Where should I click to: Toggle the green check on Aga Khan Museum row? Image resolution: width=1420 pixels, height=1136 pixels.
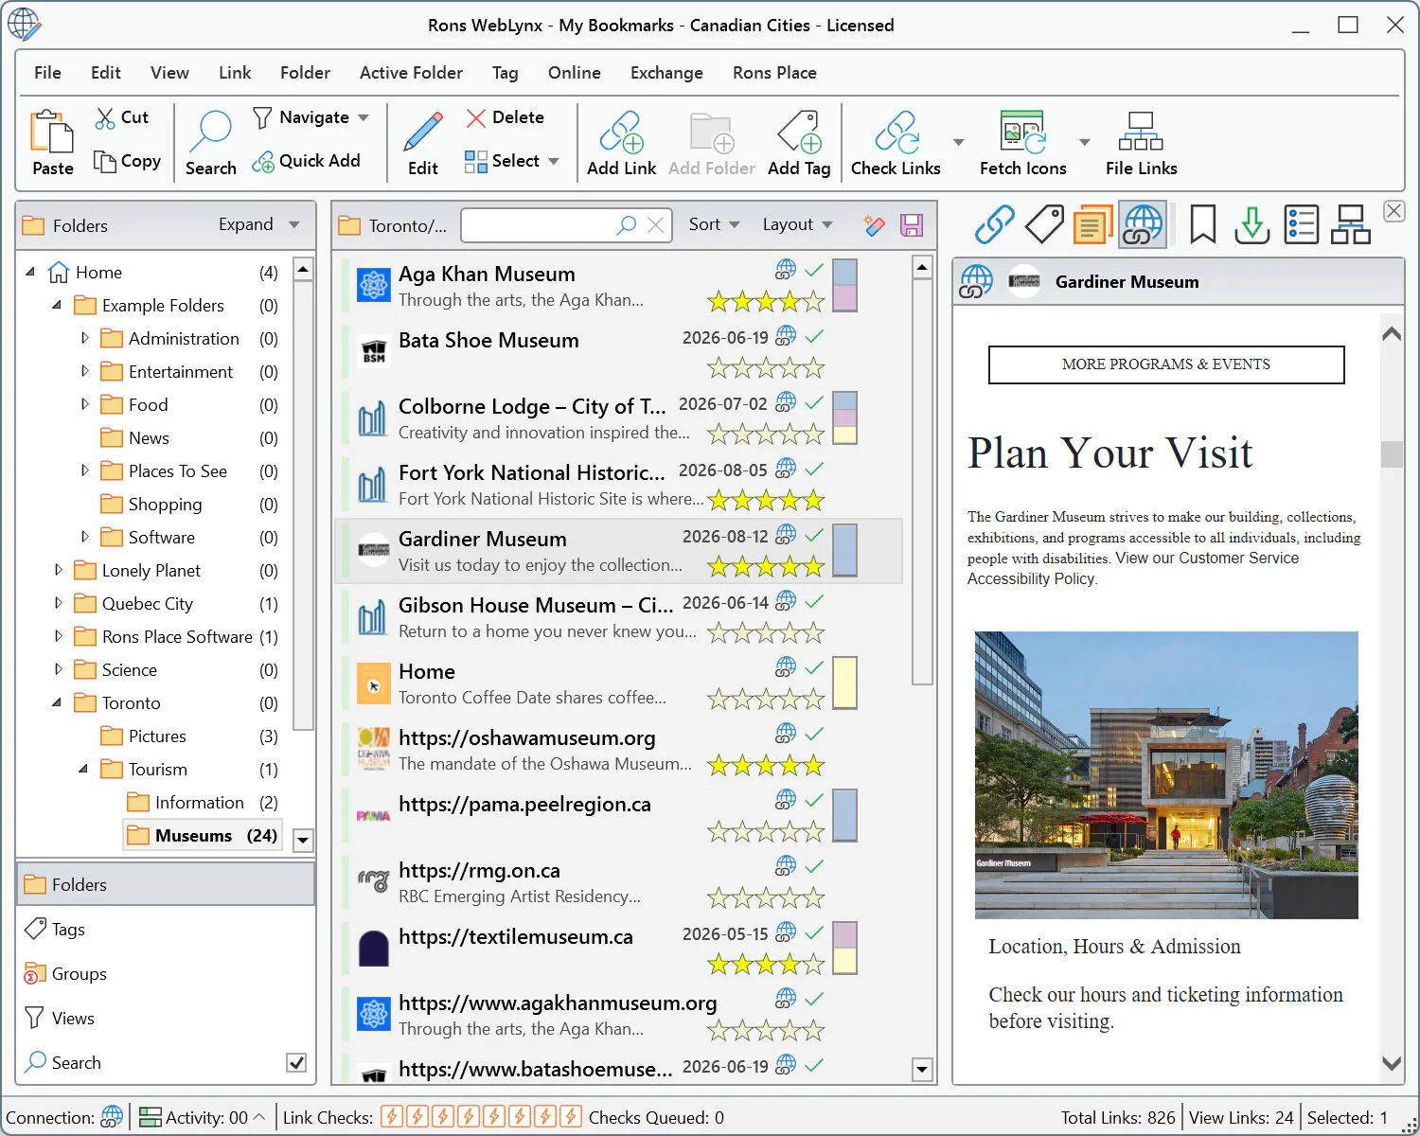(x=814, y=270)
